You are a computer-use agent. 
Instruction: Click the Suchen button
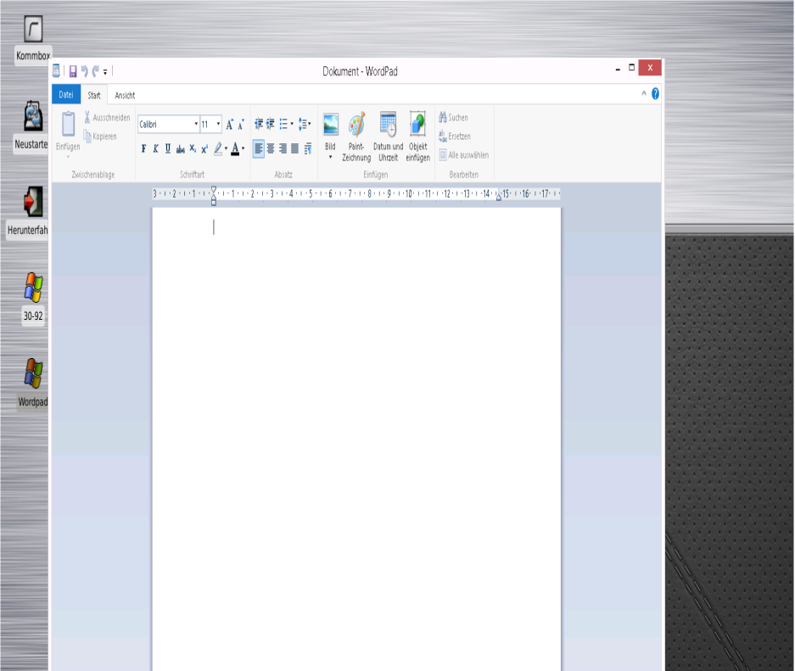coord(453,118)
